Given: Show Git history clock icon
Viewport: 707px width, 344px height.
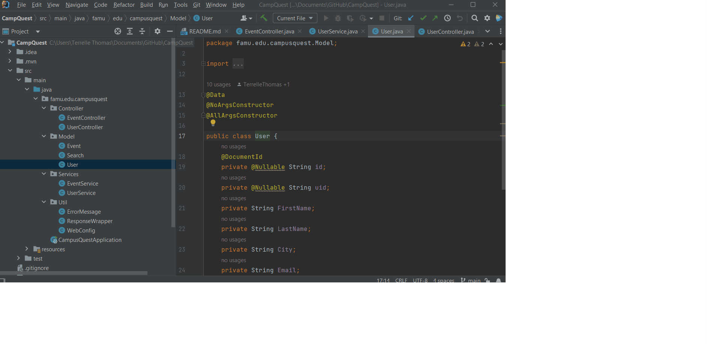Looking at the screenshot, I should 447,18.
